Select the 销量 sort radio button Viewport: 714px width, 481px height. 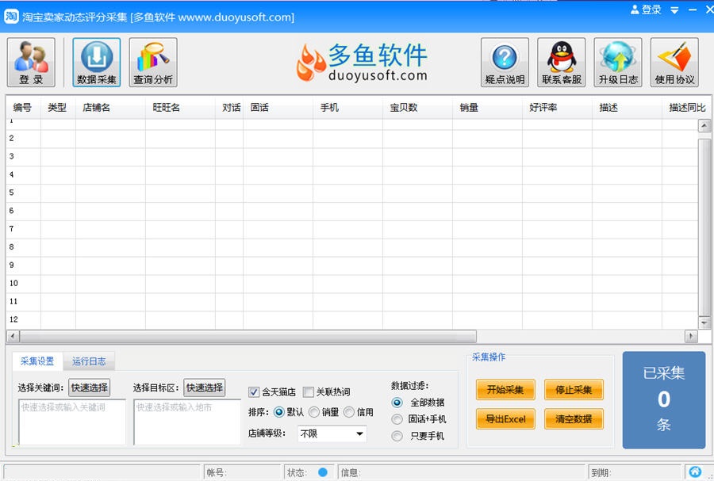[313, 412]
